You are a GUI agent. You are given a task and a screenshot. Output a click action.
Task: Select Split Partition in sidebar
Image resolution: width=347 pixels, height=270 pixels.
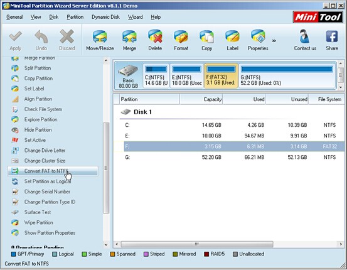pyautogui.click(x=38, y=68)
